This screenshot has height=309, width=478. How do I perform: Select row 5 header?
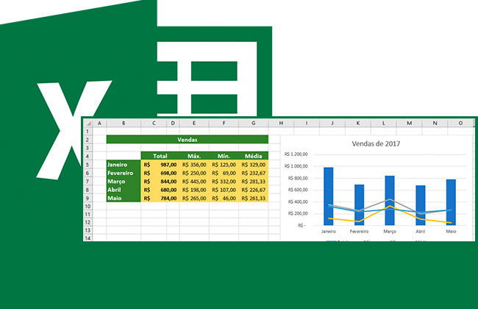click(x=88, y=165)
